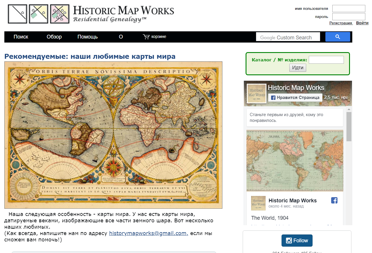Screen dimensions: 372x253
Task: Click the "The World, 1904" post text
Action: coord(270,218)
